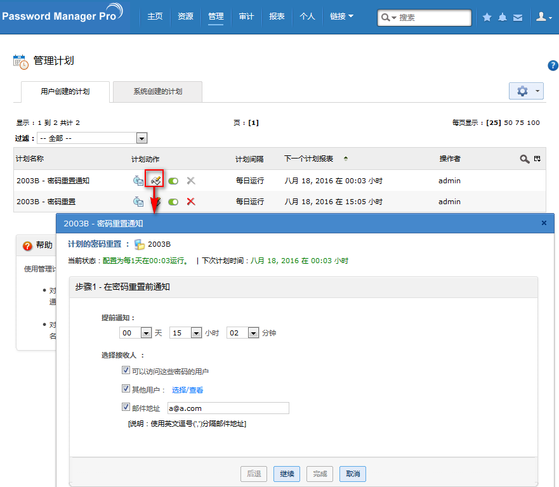Open the gear settings dropdown button
Image resolution: width=559 pixels, height=487 pixels.
click(526, 91)
